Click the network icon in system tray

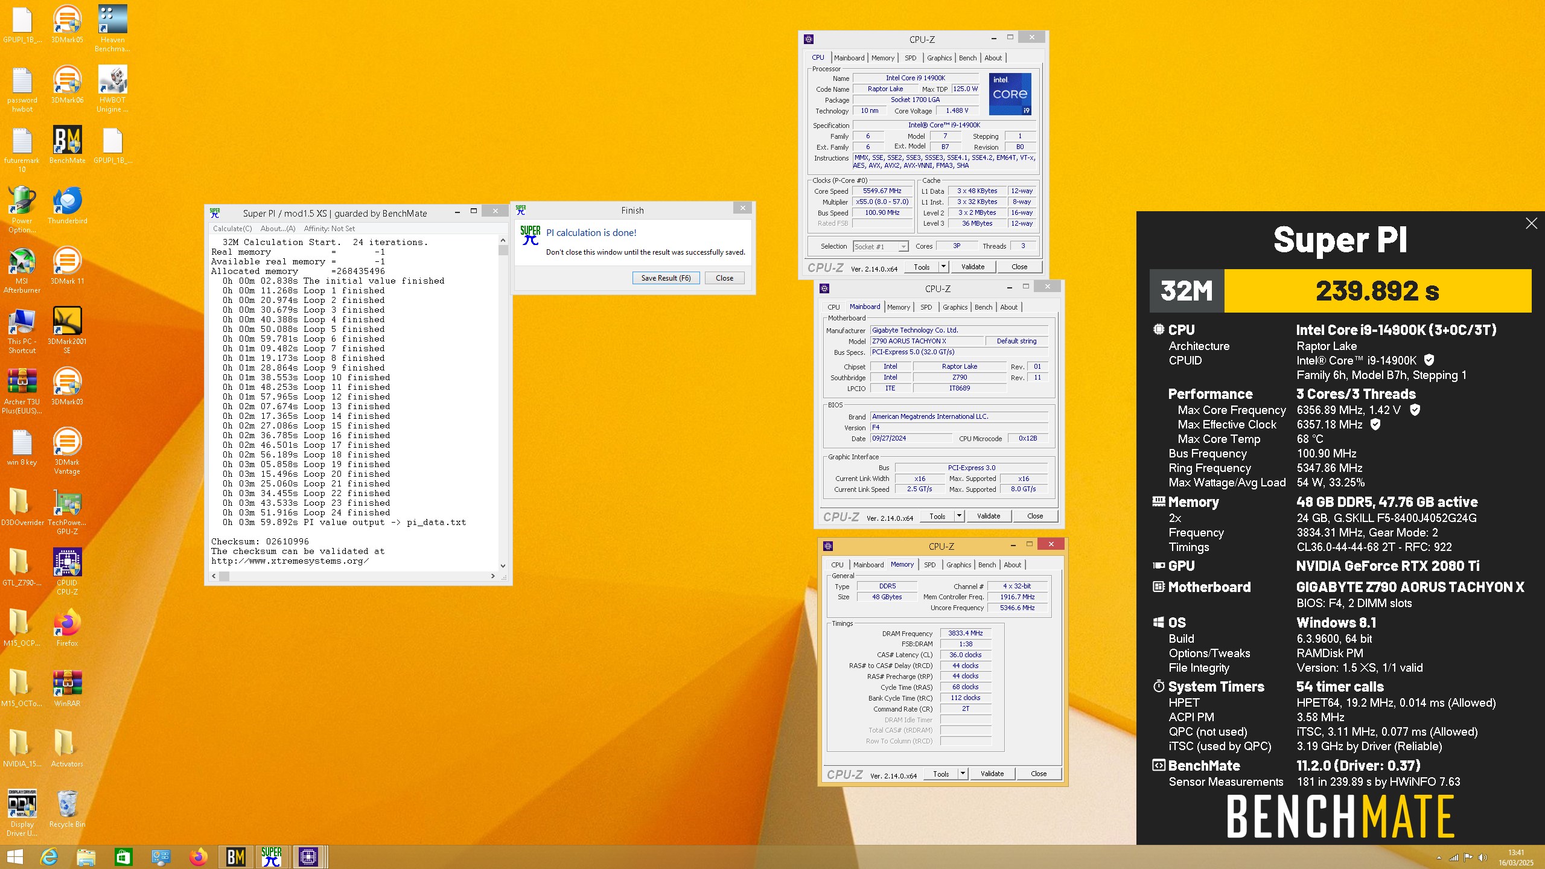[1454, 858]
